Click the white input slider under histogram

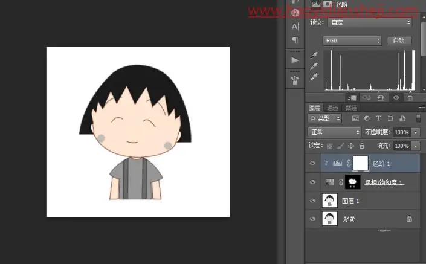[410, 92]
